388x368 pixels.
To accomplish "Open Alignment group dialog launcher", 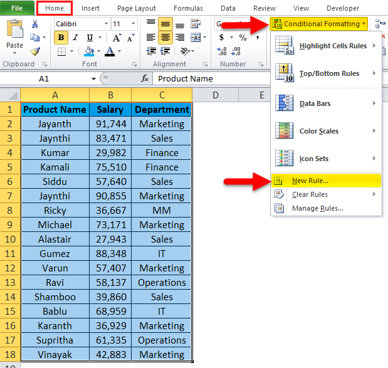I will (205, 65).
